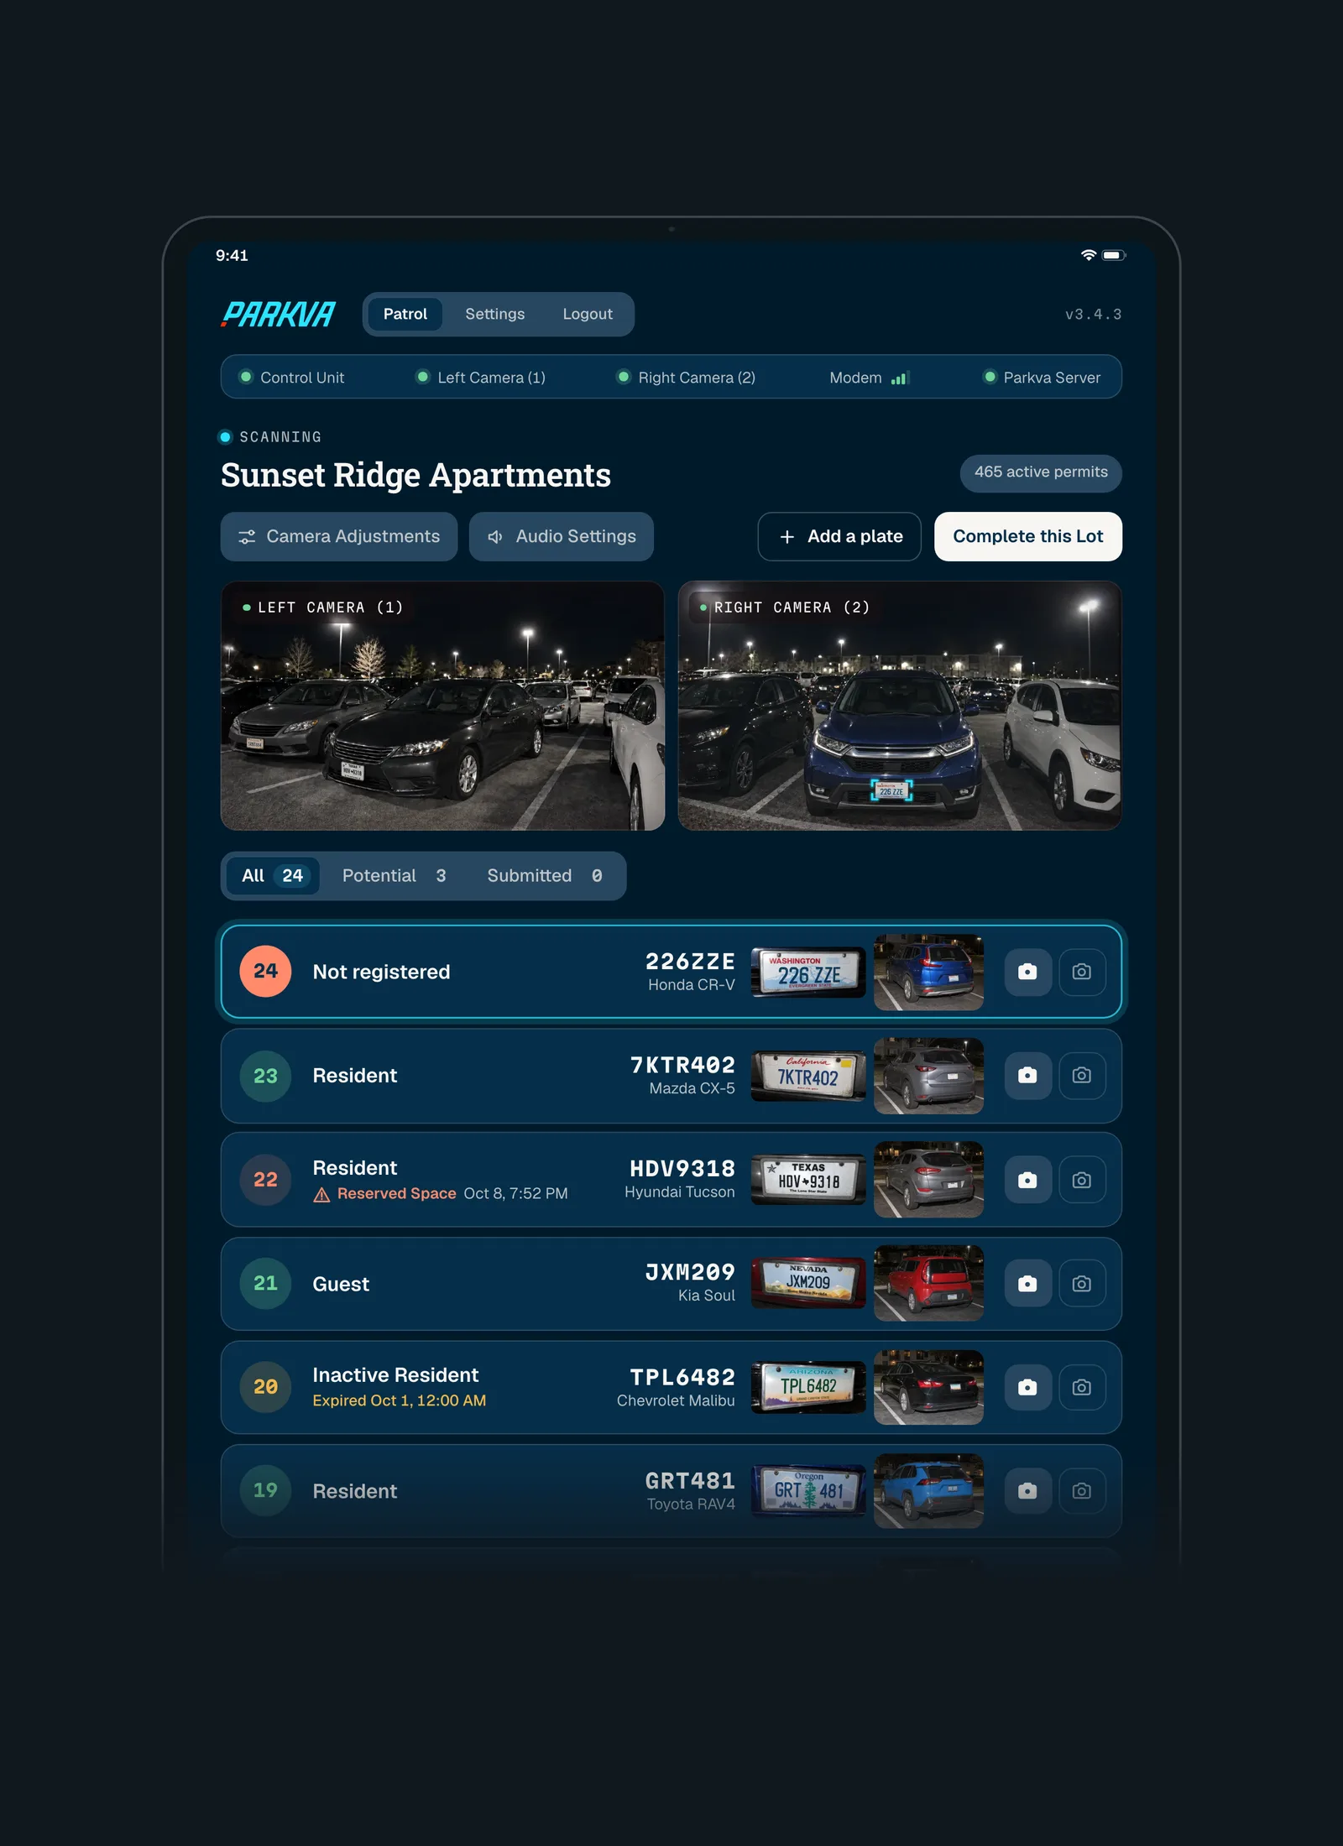Filter list by Submitted 0
1343x1846 pixels.
pyautogui.click(x=545, y=876)
